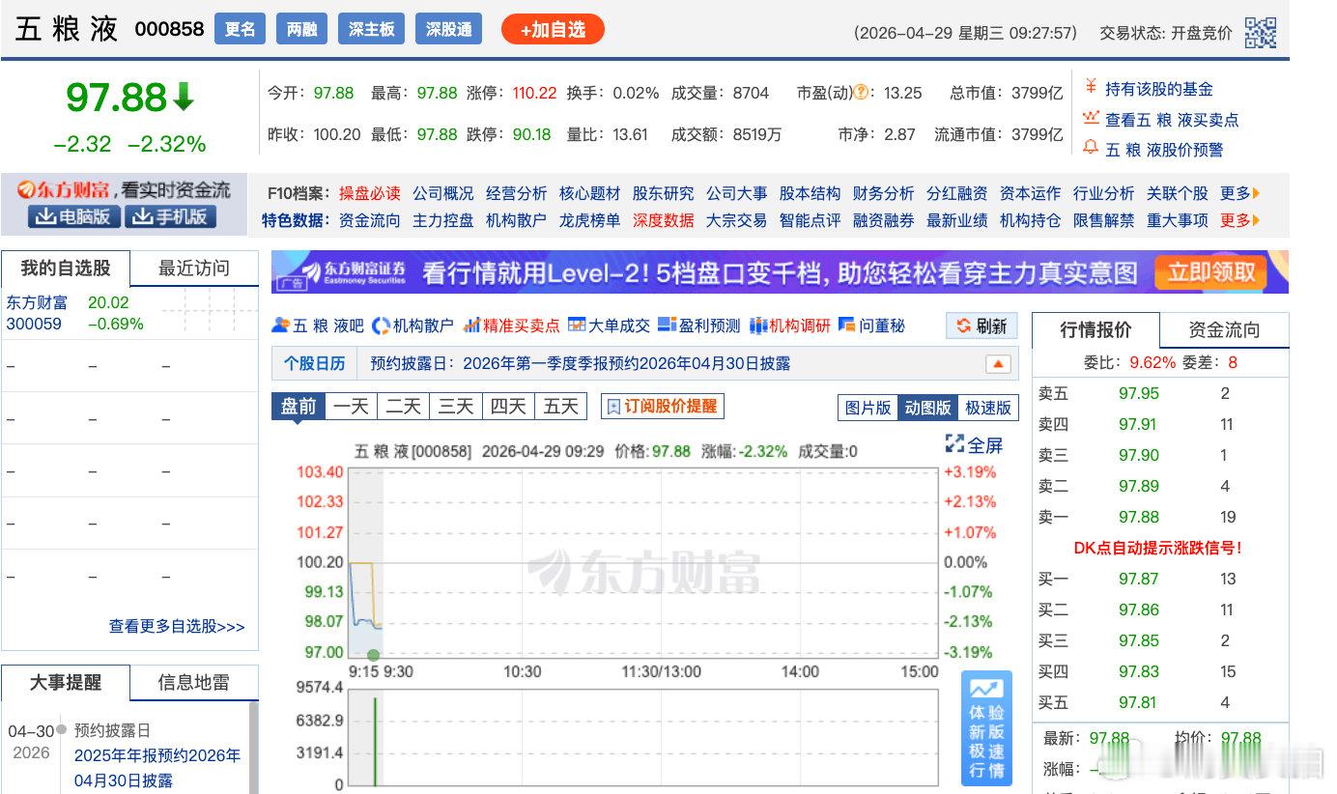Switch chart to 图片版

pyautogui.click(x=868, y=408)
